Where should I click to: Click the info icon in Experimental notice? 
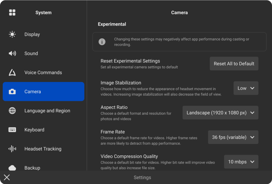(x=102, y=42)
